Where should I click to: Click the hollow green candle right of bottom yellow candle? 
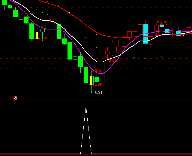102,72
